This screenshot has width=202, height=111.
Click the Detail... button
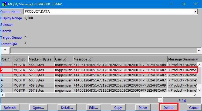[67, 108]
